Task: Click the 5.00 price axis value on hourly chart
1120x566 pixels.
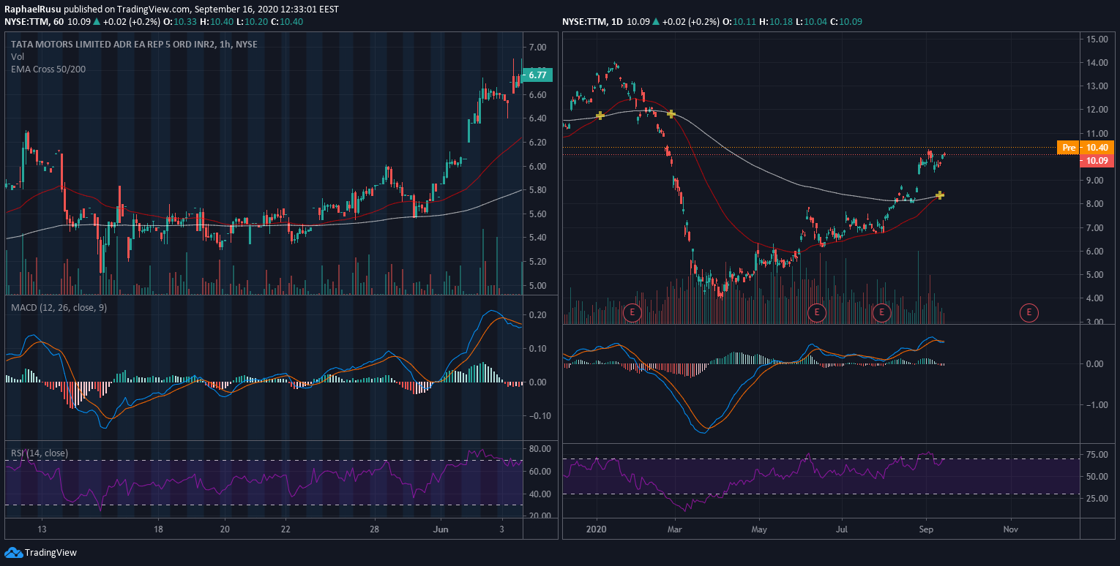Action: tap(537, 286)
